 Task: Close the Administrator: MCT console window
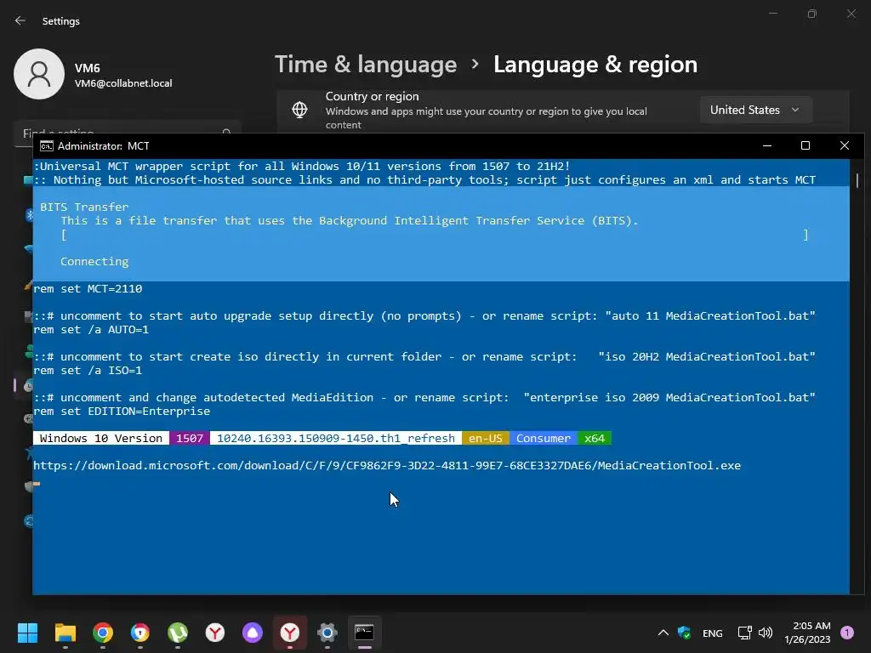[x=845, y=146]
